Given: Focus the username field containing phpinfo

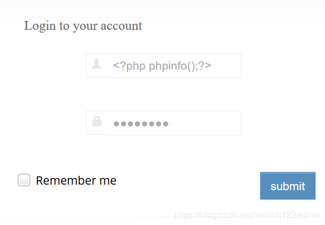Looking at the screenshot, I should pos(174,65).
